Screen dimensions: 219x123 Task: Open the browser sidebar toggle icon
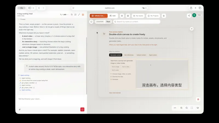click(x=30, y=8)
